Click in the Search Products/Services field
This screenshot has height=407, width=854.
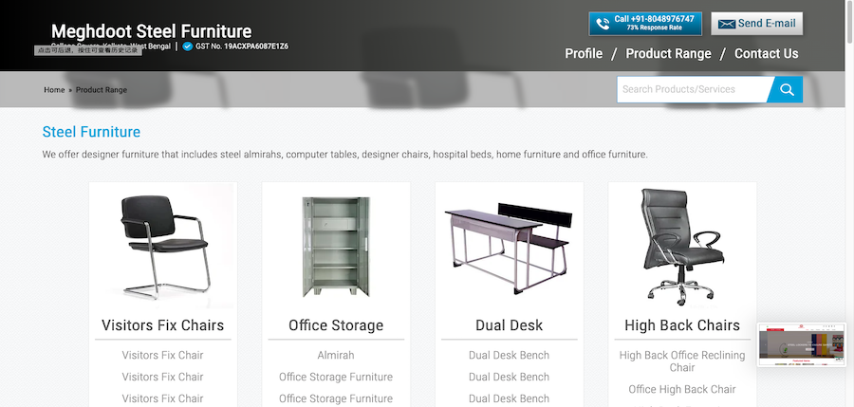(x=694, y=89)
